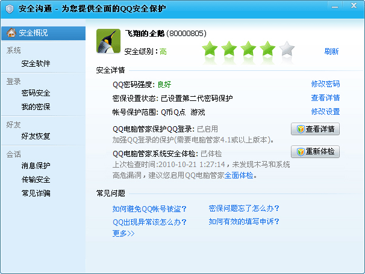Open 好友恢复 page
Image resolution: width=365 pixels, height=274 pixels.
pos(36,136)
